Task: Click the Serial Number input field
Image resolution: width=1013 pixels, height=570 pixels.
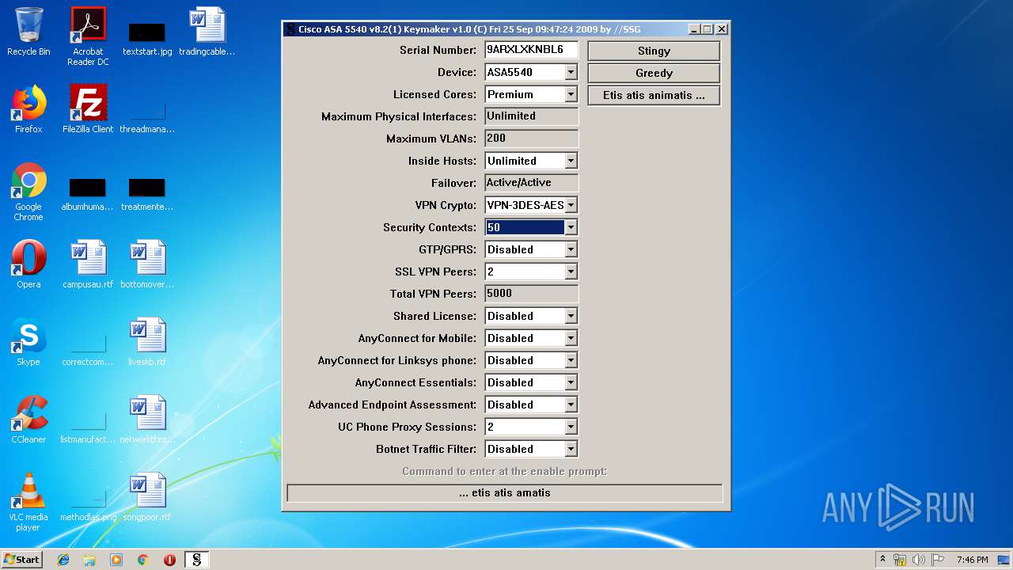Action: coord(531,50)
